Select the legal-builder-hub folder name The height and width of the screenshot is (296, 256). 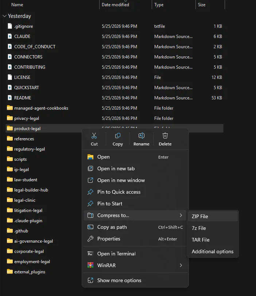click(31, 190)
